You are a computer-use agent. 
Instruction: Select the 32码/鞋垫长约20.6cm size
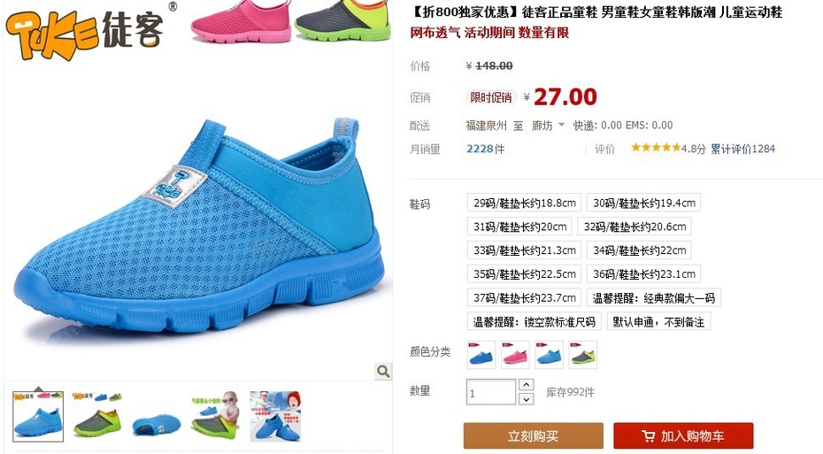point(634,227)
